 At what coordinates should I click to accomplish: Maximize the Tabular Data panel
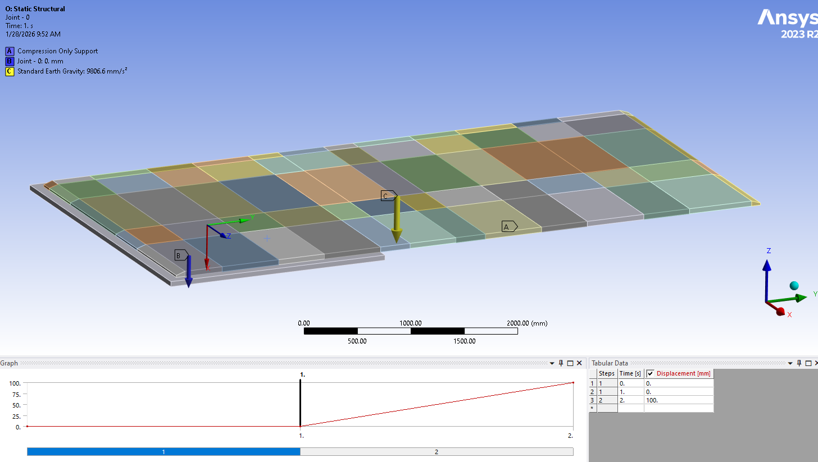coord(808,363)
